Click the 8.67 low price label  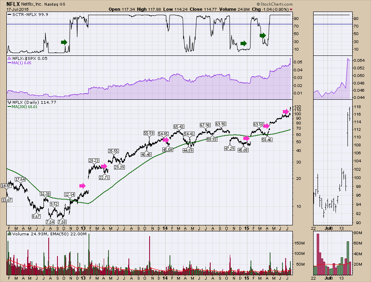point(36,216)
